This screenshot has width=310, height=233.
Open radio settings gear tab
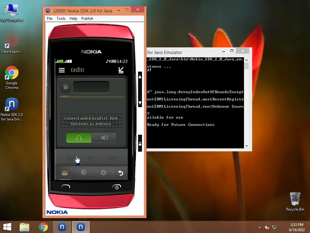click(x=104, y=173)
